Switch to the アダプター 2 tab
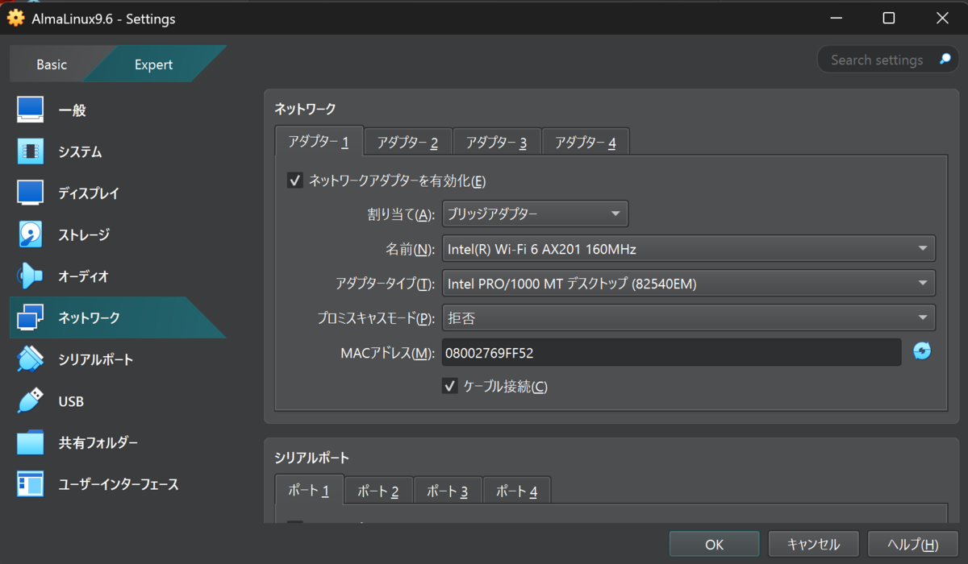Screen dimensions: 968x564 click(408, 143)
